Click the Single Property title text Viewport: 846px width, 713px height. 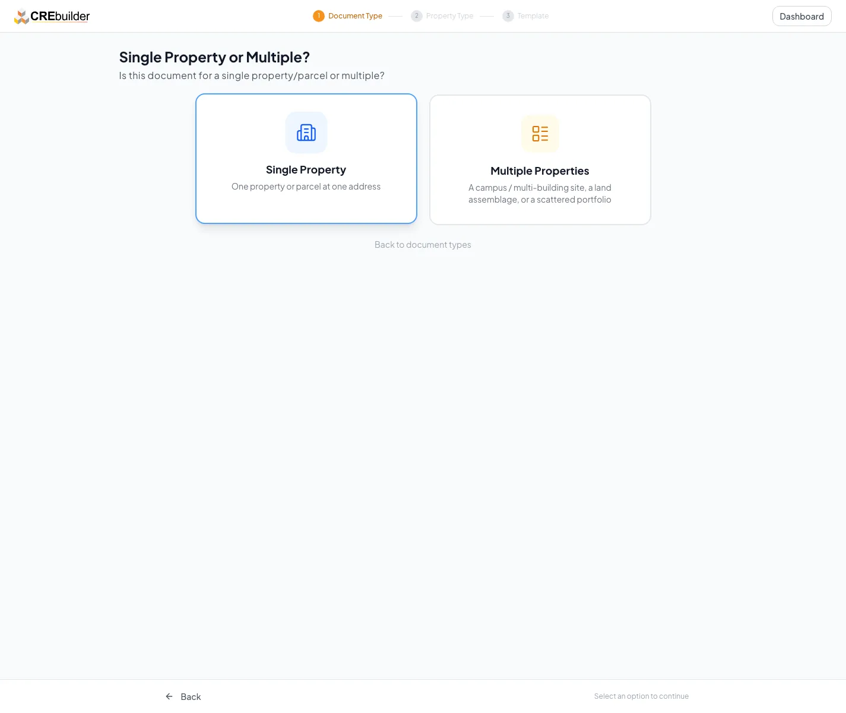(x=306, y=170)
